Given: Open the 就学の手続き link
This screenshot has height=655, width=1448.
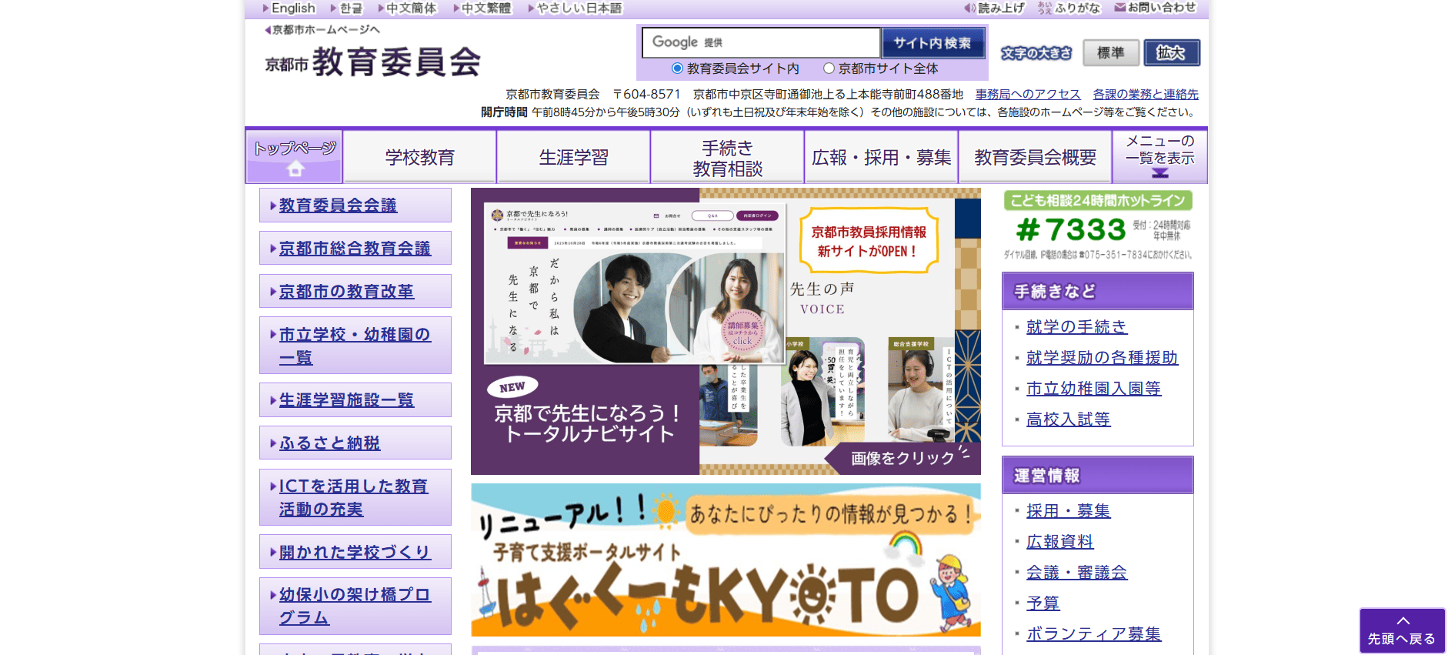Looking at the screenshot, I should pos(1076,327).
